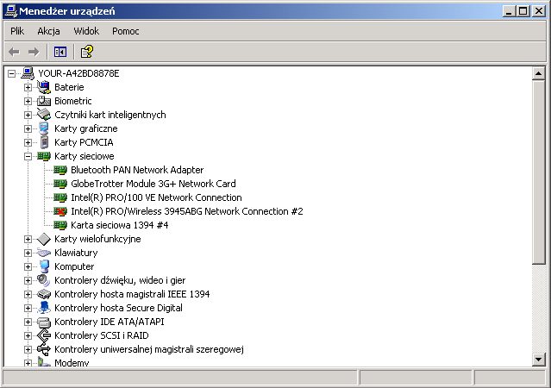Screen dimensions: 551x388
Task: Select the computer icon of YOUR-A42BD8878E
Action: pyautogui.click(x=28, y=73)
